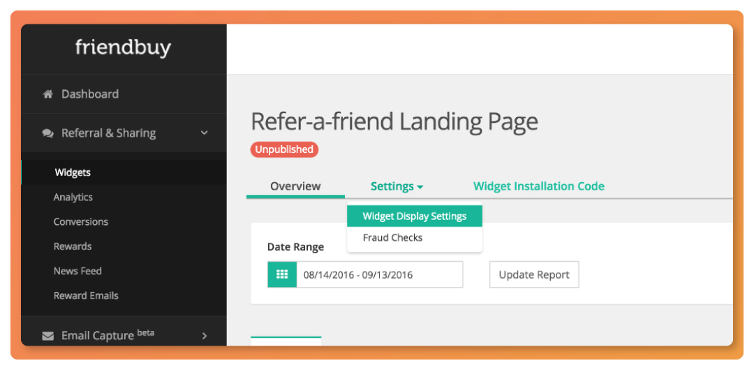Image resolution: width=754 pixels, height=370 pixels.
Task: Switch to the Overview tab
Action: [295, 186]
